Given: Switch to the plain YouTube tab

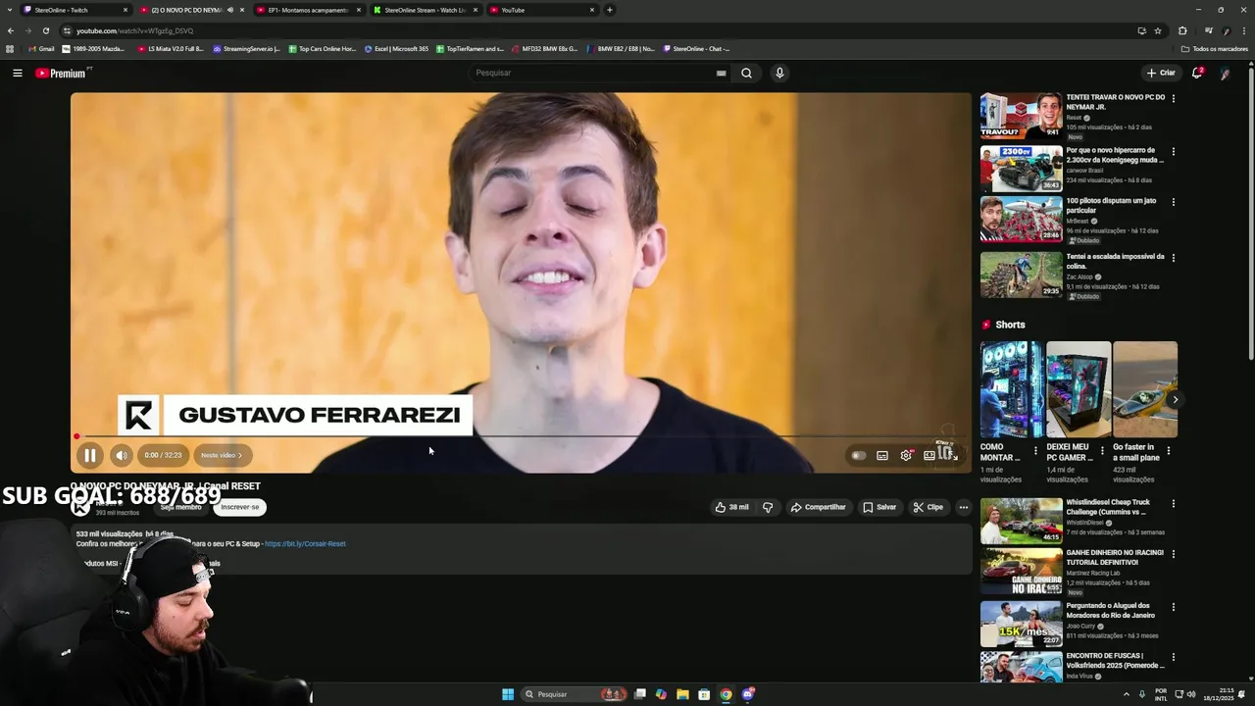Looking at the screenshot, I should point(541,10).
